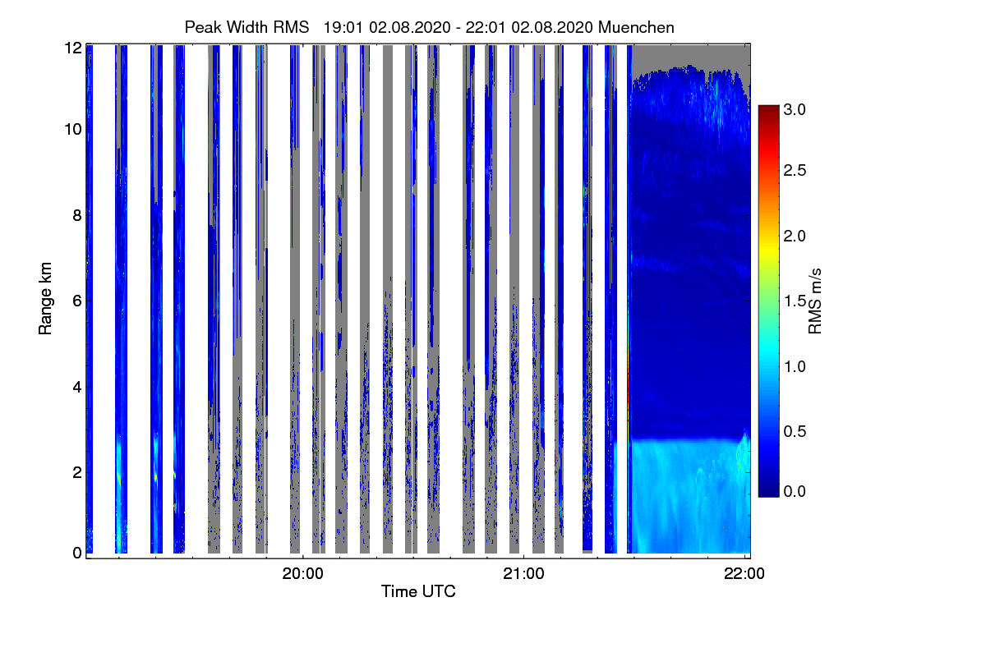The height and width of the screenshot is (657, 986).
Task: Click the 2.0 colorbar scale value
Action: (x=796, y=236)
